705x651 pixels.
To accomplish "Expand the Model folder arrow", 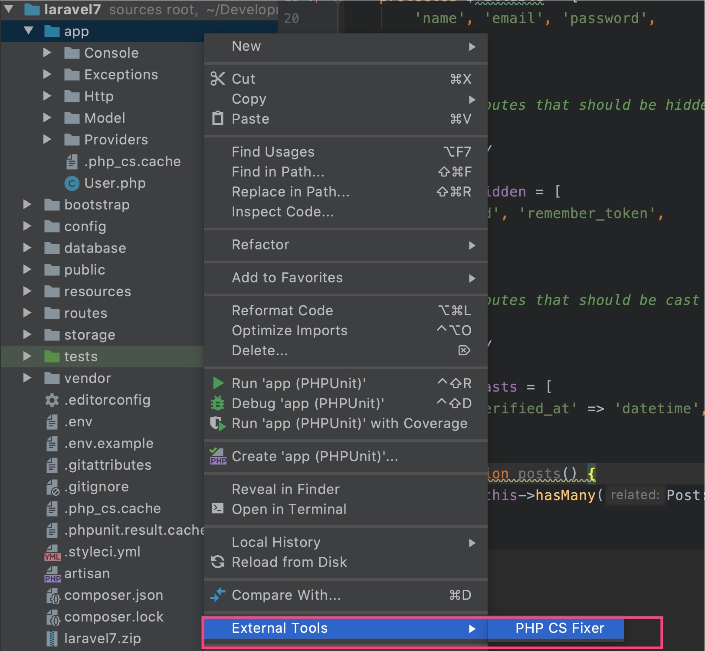I will [x=47, y=118].
